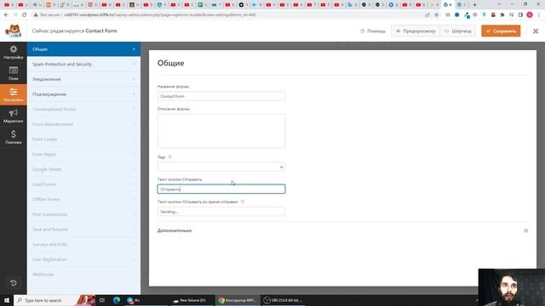Open Google Sheets settings section
This screenshot has width=545, height=306.
pos(83,169)
